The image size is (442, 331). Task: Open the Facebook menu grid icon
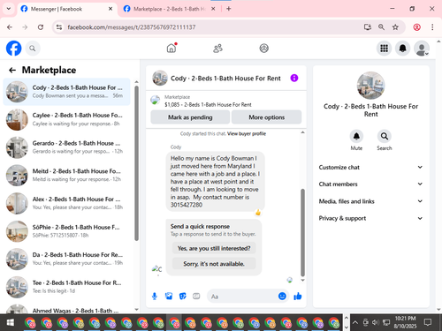(384, 49)
